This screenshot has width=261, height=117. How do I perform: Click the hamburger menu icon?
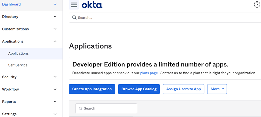pyautogui.click(x=74, y=5)
